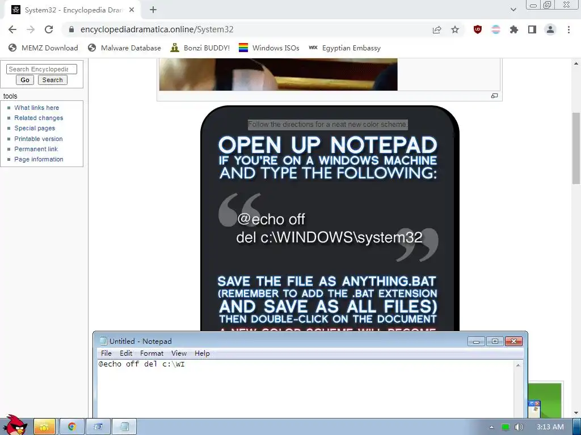Click the green desktop gadget thumbnail

pos(545,400)
